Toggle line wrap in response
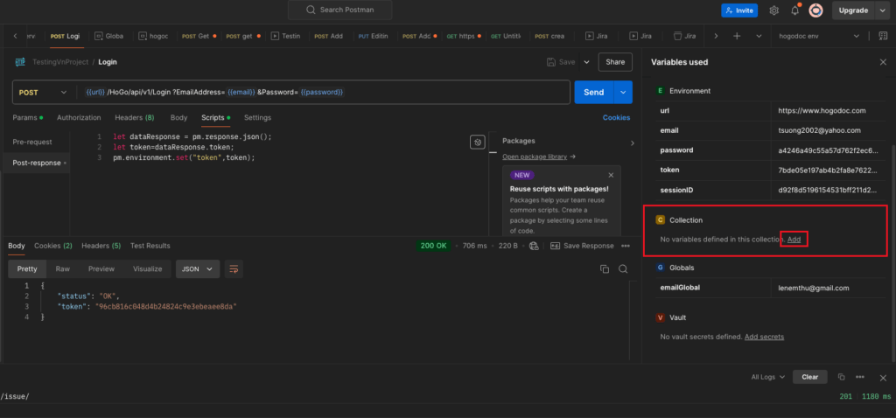896x418 pixels. click(234, 269)
